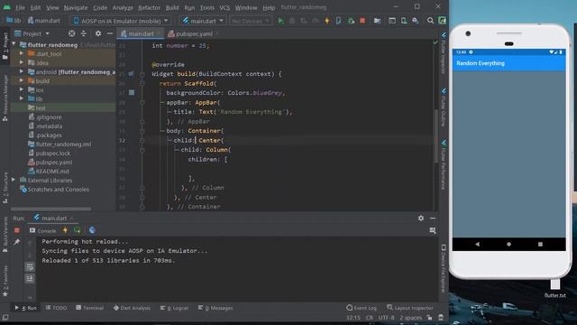Open the Search Everywhere magnifier icon
577x325 pixels.
[430, 21]
